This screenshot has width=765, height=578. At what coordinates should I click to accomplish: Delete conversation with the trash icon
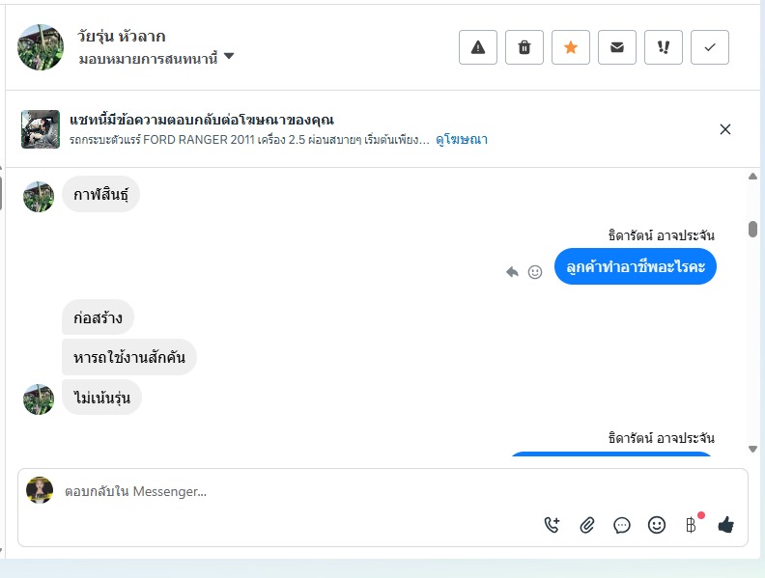tap(524, 47)
